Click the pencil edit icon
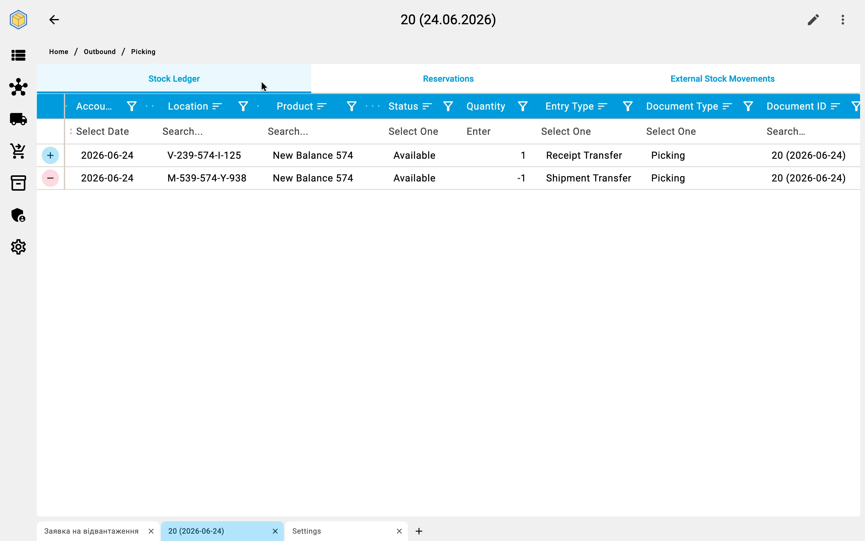The image size is (865, 541). click(x=813, y=20)
